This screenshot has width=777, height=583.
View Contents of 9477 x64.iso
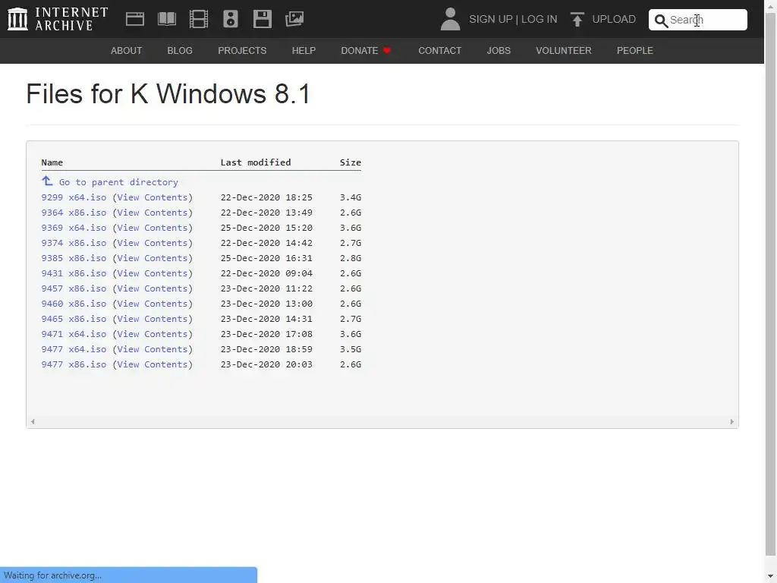click(152, 349)
